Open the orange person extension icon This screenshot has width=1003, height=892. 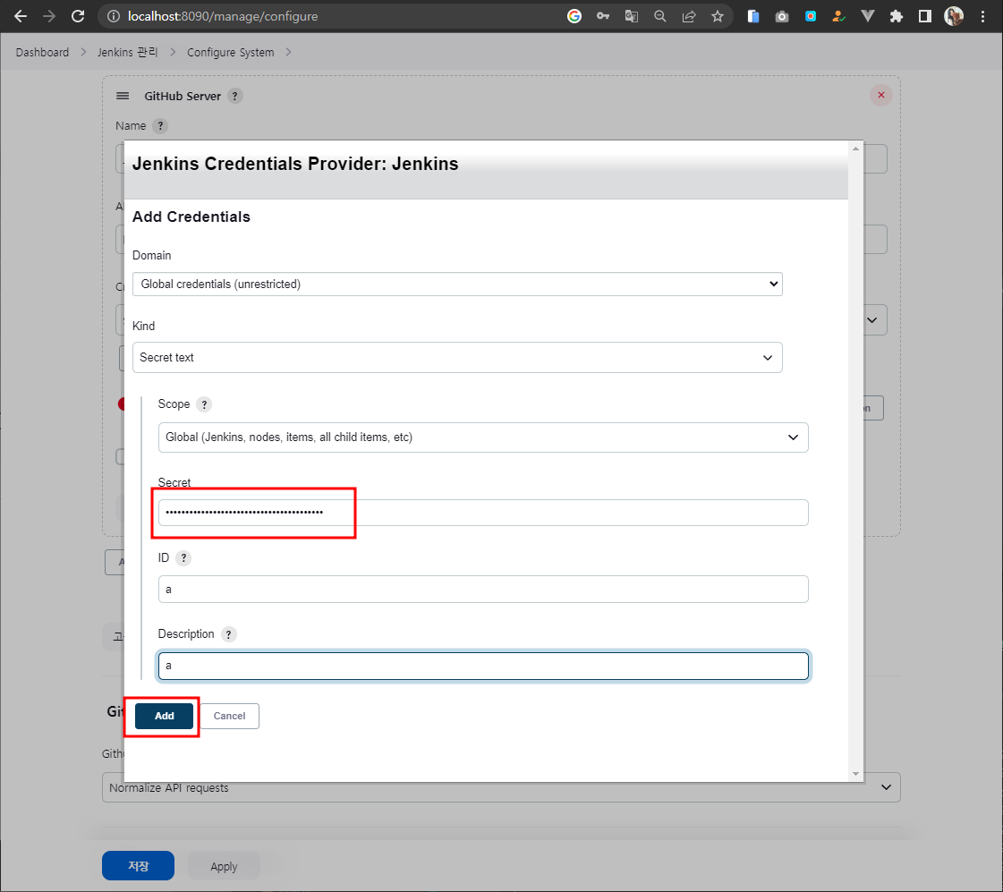(838, 16)
